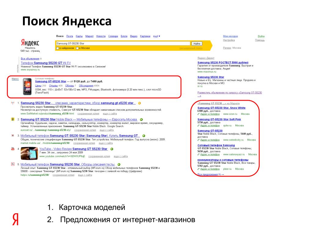Click phone icon next to ozon.ru offer
This screenshot has width=313, height=235.
tap(198, 114)
